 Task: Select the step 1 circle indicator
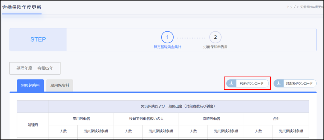coord(167,37)
